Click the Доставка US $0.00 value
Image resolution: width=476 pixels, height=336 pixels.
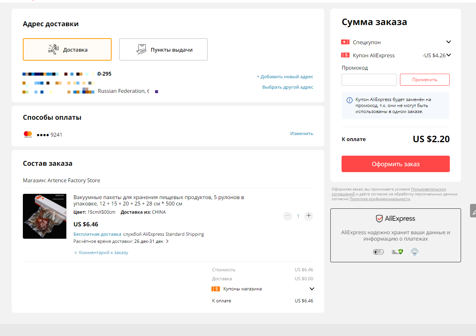(x=304, y=279)
